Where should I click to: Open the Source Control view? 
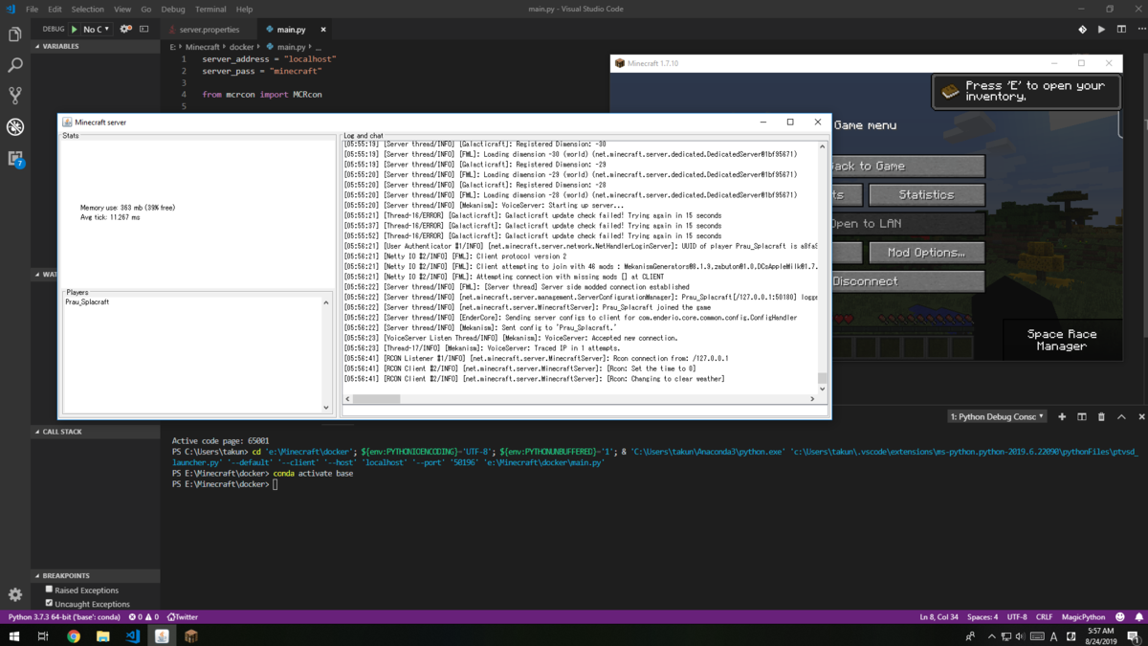coord(15,96)
